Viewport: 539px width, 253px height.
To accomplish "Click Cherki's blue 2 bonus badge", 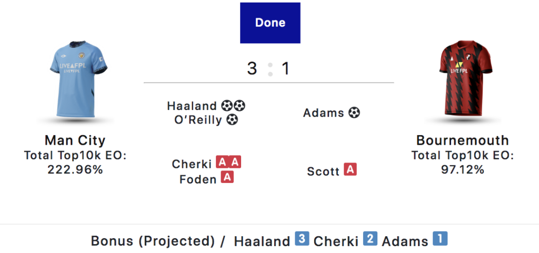I will pos(370,239).
